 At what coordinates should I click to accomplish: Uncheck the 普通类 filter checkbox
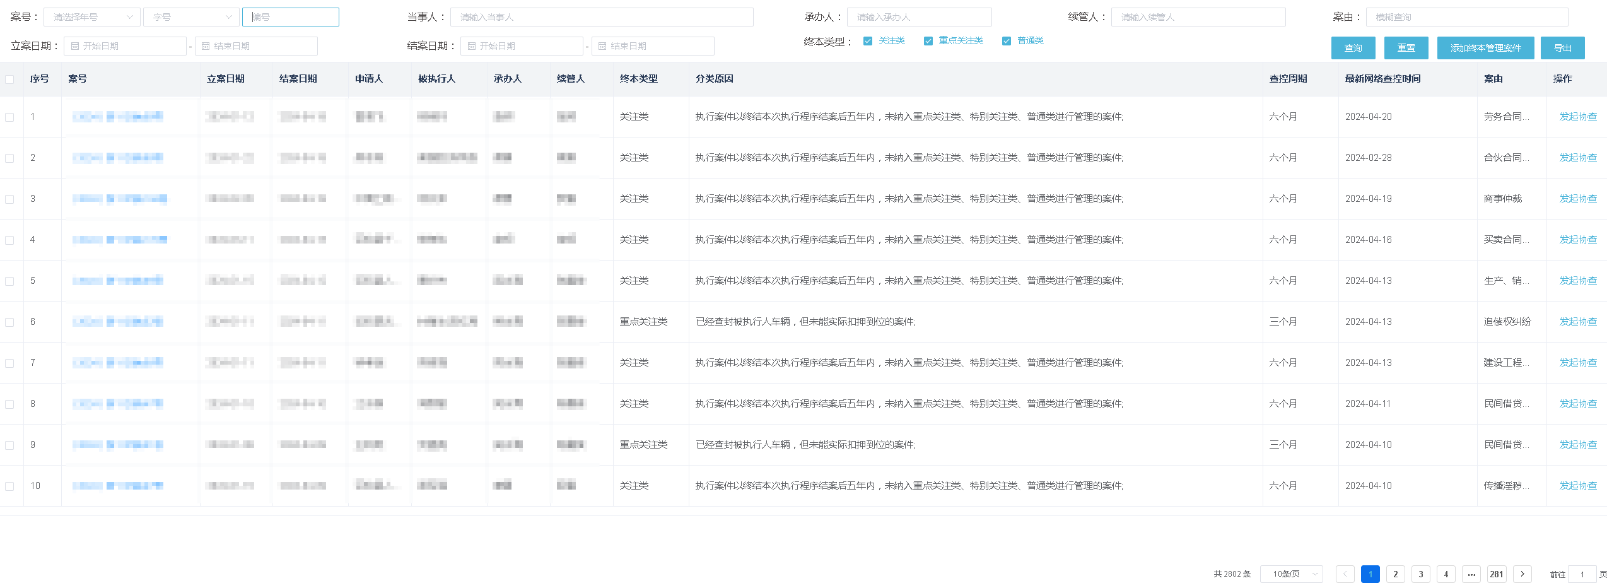pyautogui.click(x=1007, y=41)
